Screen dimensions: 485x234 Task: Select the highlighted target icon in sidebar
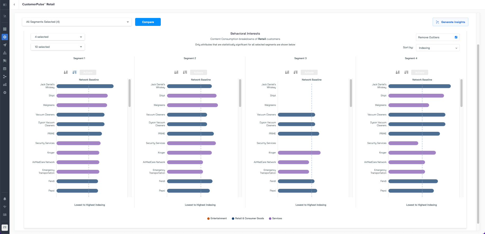5,37
